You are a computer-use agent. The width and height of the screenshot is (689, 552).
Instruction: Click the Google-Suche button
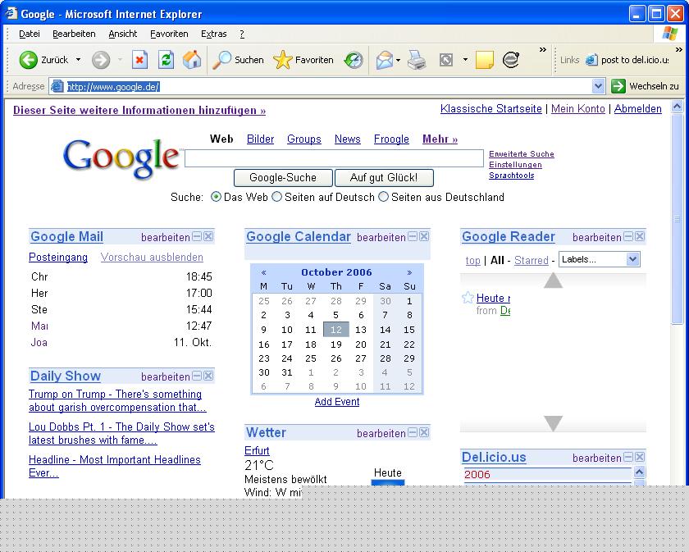283,177
